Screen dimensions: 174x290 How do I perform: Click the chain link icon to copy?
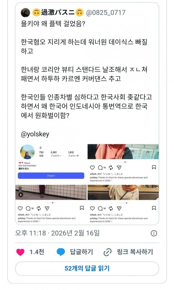(107, 252)
